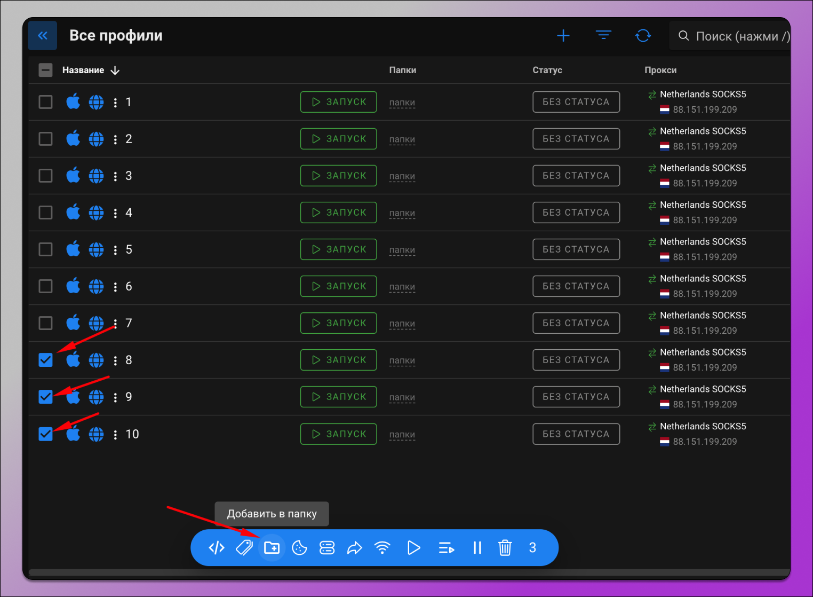Click the tag icon in bottom toolbar
813x597 pixels.
pyautogui.click(x=244, y=548)
